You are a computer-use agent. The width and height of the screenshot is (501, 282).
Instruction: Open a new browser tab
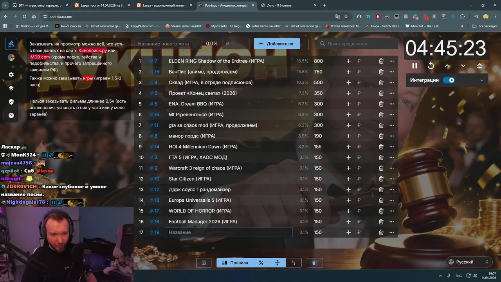324,5
